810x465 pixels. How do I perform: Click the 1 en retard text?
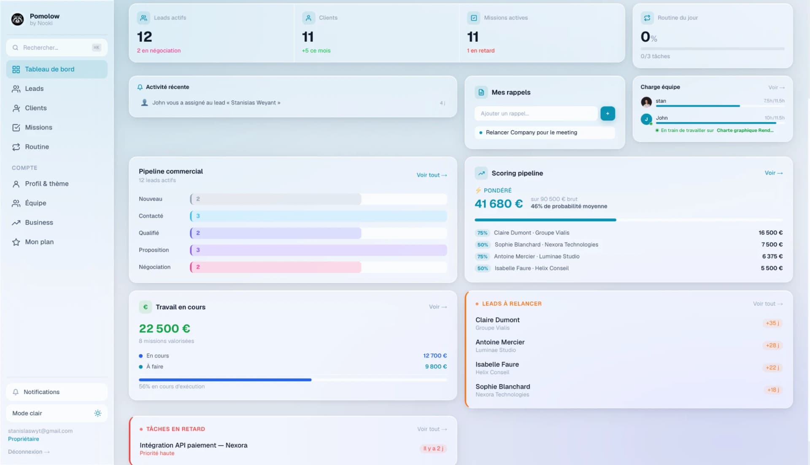481,51
